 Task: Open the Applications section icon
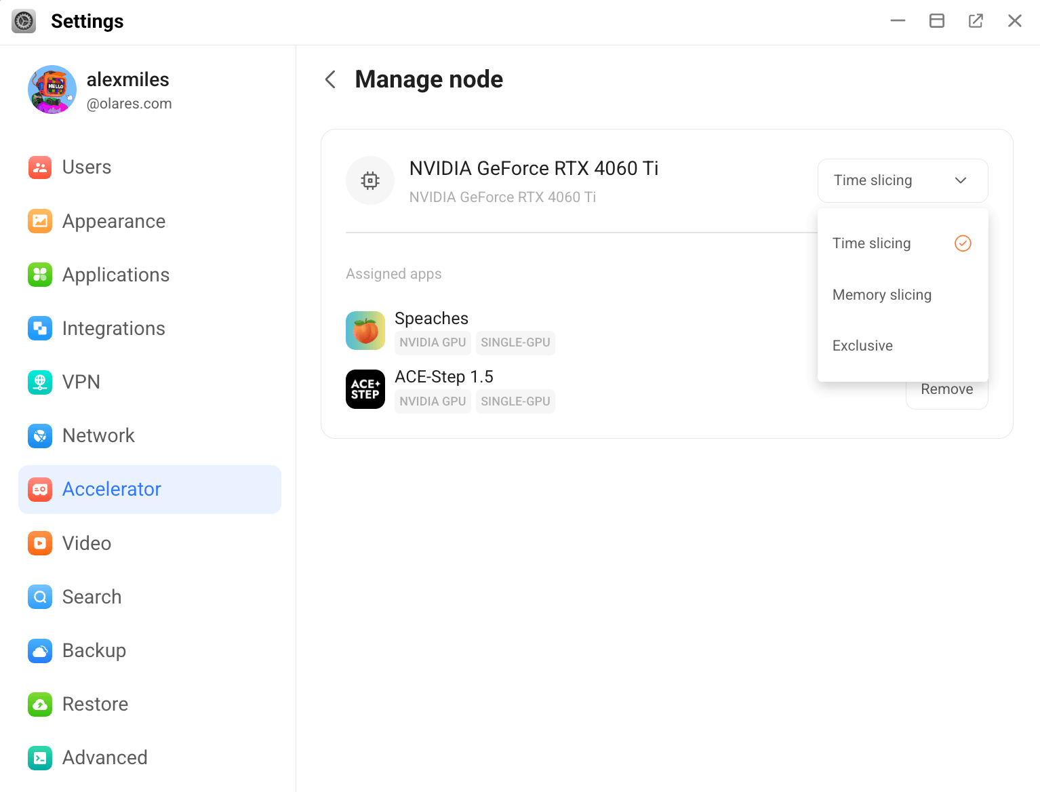coord(40,275)
